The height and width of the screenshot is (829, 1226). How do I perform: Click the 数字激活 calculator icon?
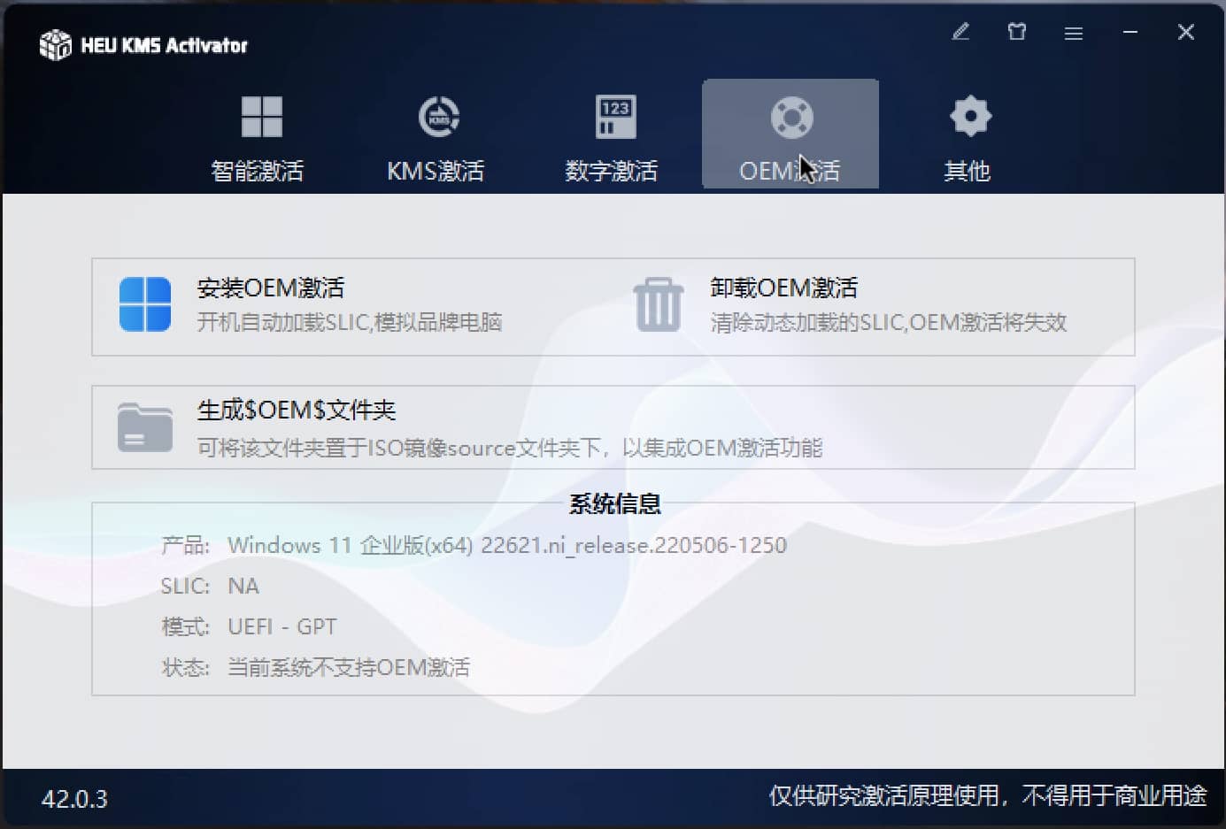point(613,115)
